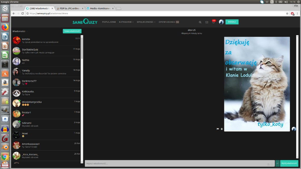Click the flag icon to report message

[x=218, y=129]
